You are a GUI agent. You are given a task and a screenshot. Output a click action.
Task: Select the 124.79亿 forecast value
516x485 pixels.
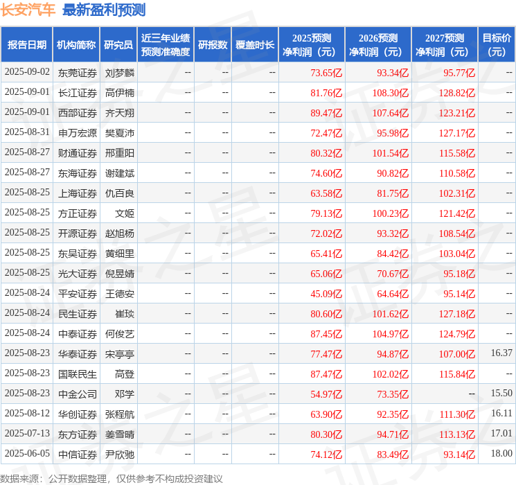(x=456, y=334)
